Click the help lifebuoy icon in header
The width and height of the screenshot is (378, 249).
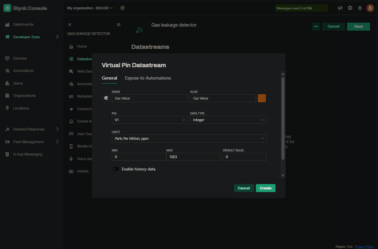(x=350, y=8)
